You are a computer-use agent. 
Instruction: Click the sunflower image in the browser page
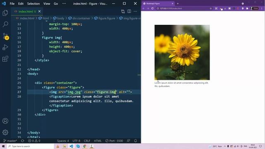click(182, 53)
